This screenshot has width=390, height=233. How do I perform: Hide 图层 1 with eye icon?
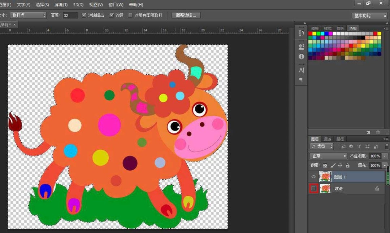click(313, 177)
